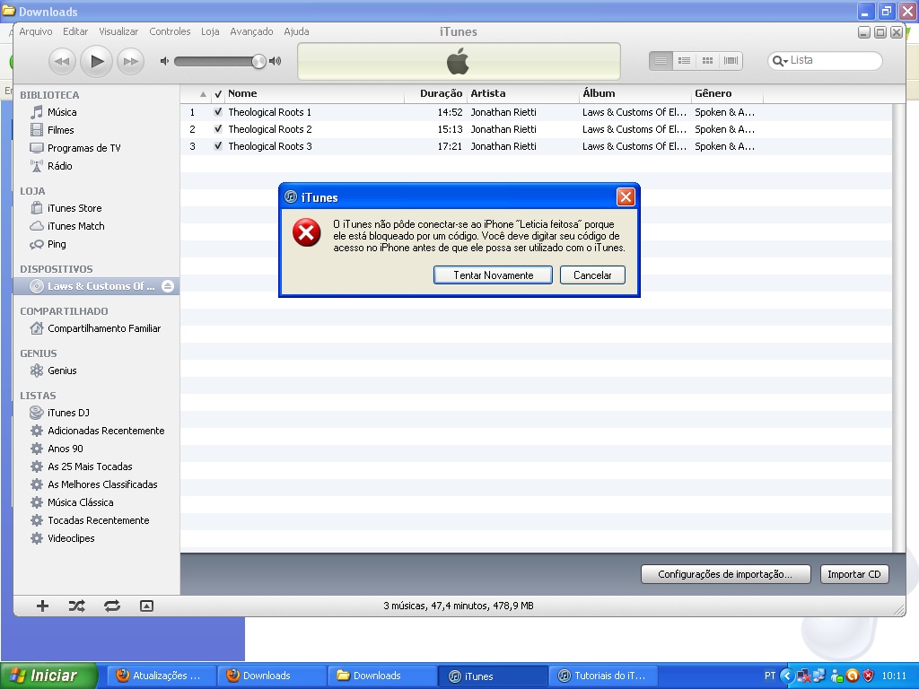Start playback with the Play button
This screenshot has width=919, height=689.
[x=96, y=61]
